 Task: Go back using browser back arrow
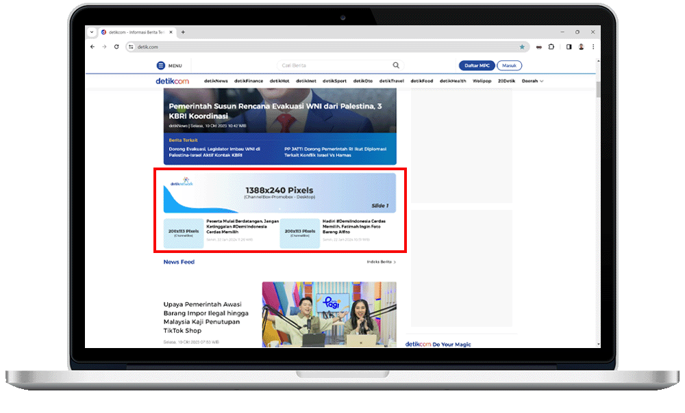coord(92,47)
